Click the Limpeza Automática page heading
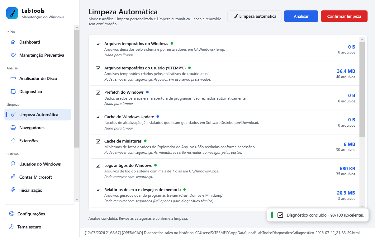The width and height of the screenshot is (380, 249). (123, 12)
